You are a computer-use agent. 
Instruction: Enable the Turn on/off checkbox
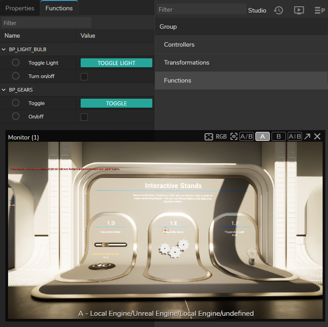(84, 77)
